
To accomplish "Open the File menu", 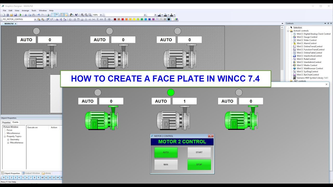I will point(4,11).
